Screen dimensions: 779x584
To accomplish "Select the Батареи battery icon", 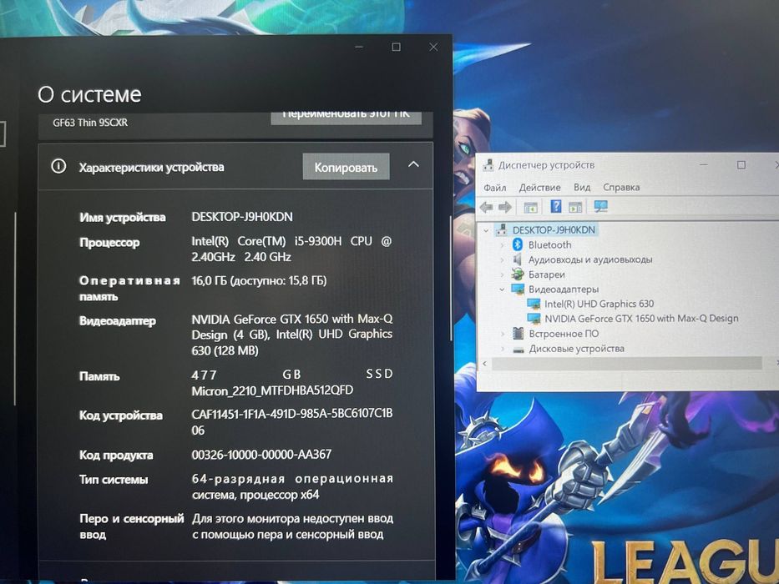I will point(518,274).
